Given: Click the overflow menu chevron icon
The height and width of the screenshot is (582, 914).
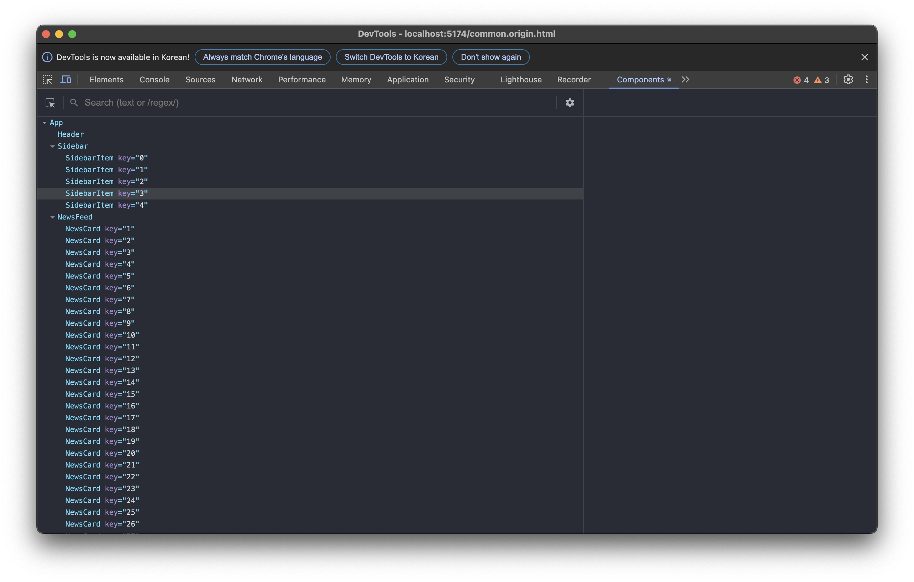Looking at the screenshot, I should [x=685, y=79].
